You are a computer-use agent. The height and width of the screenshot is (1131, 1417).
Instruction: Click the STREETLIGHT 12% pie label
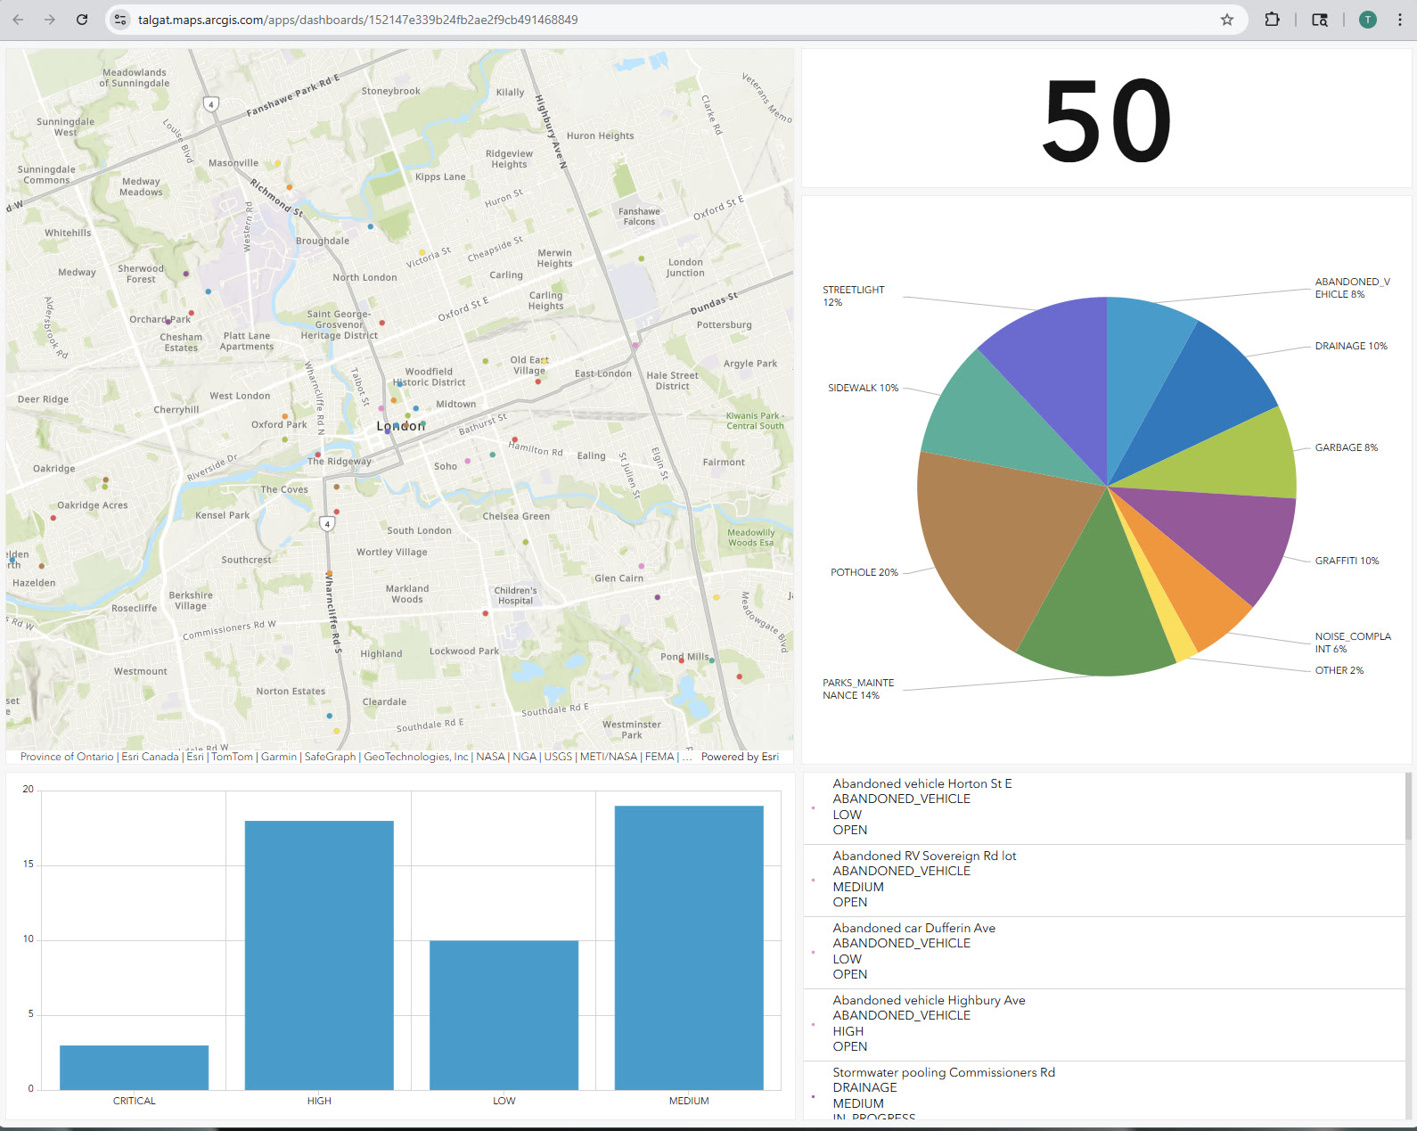854,296
